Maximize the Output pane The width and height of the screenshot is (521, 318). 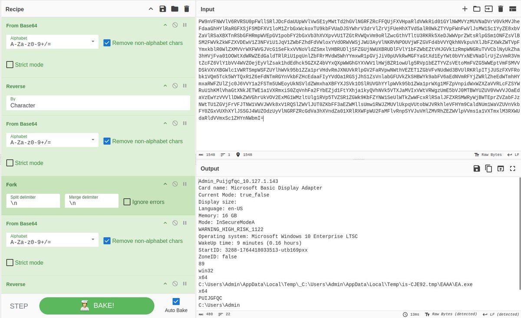tap(512, 169)
